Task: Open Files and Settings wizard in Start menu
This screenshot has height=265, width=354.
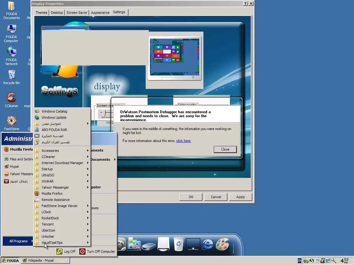Action: coord(18,159)
